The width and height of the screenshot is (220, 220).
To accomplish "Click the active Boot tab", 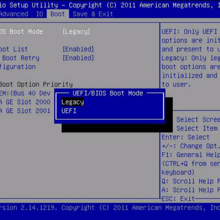I will coord(57,14).
